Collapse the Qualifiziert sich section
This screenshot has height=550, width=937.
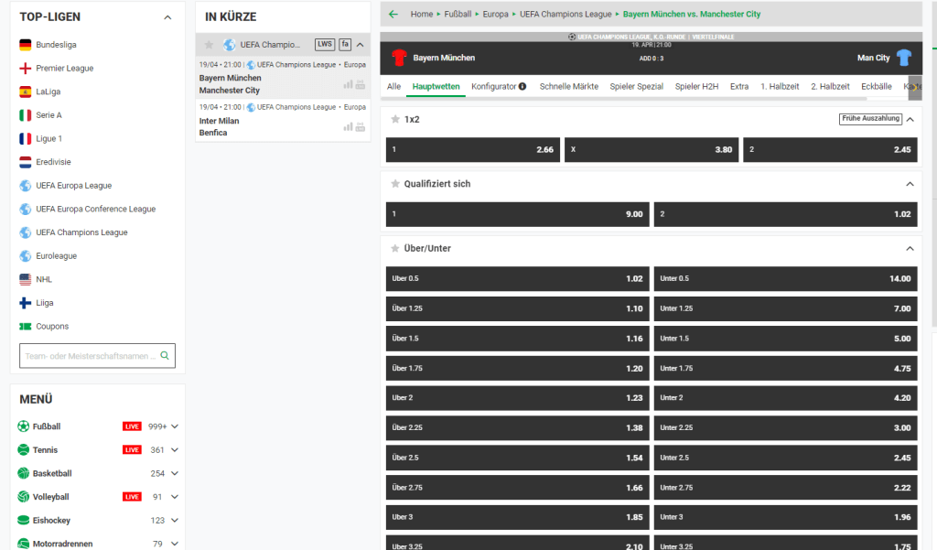(x=910, y=184)
